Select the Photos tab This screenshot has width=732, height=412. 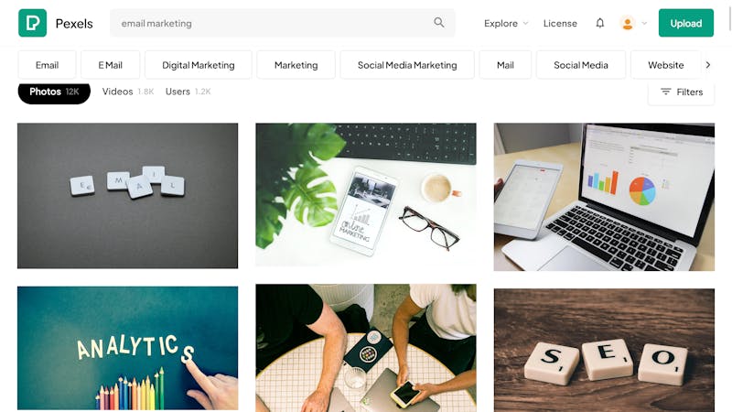click(x=54, y=92)
